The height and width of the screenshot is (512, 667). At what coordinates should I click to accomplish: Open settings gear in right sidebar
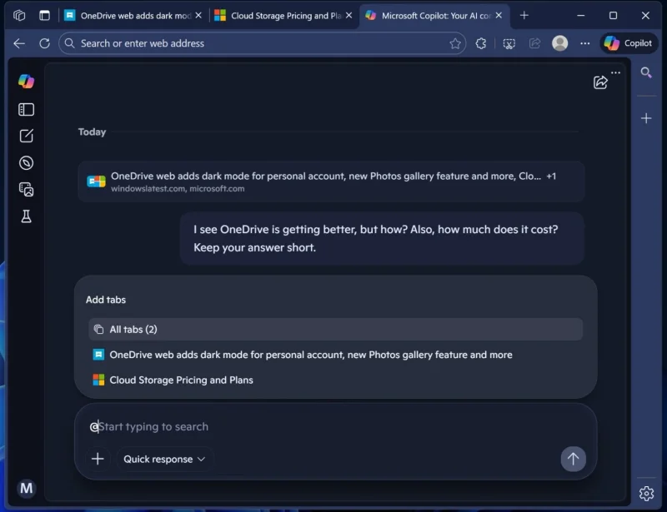pyautogui.click(x=646, y=494)
